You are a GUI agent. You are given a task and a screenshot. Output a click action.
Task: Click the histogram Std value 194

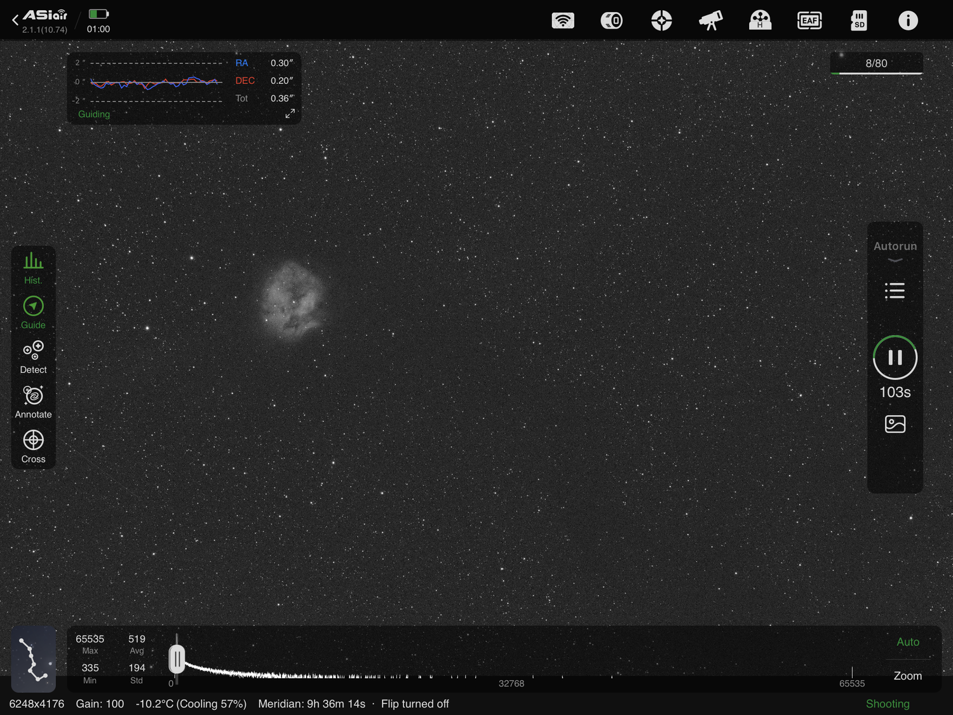click(137, 668)
